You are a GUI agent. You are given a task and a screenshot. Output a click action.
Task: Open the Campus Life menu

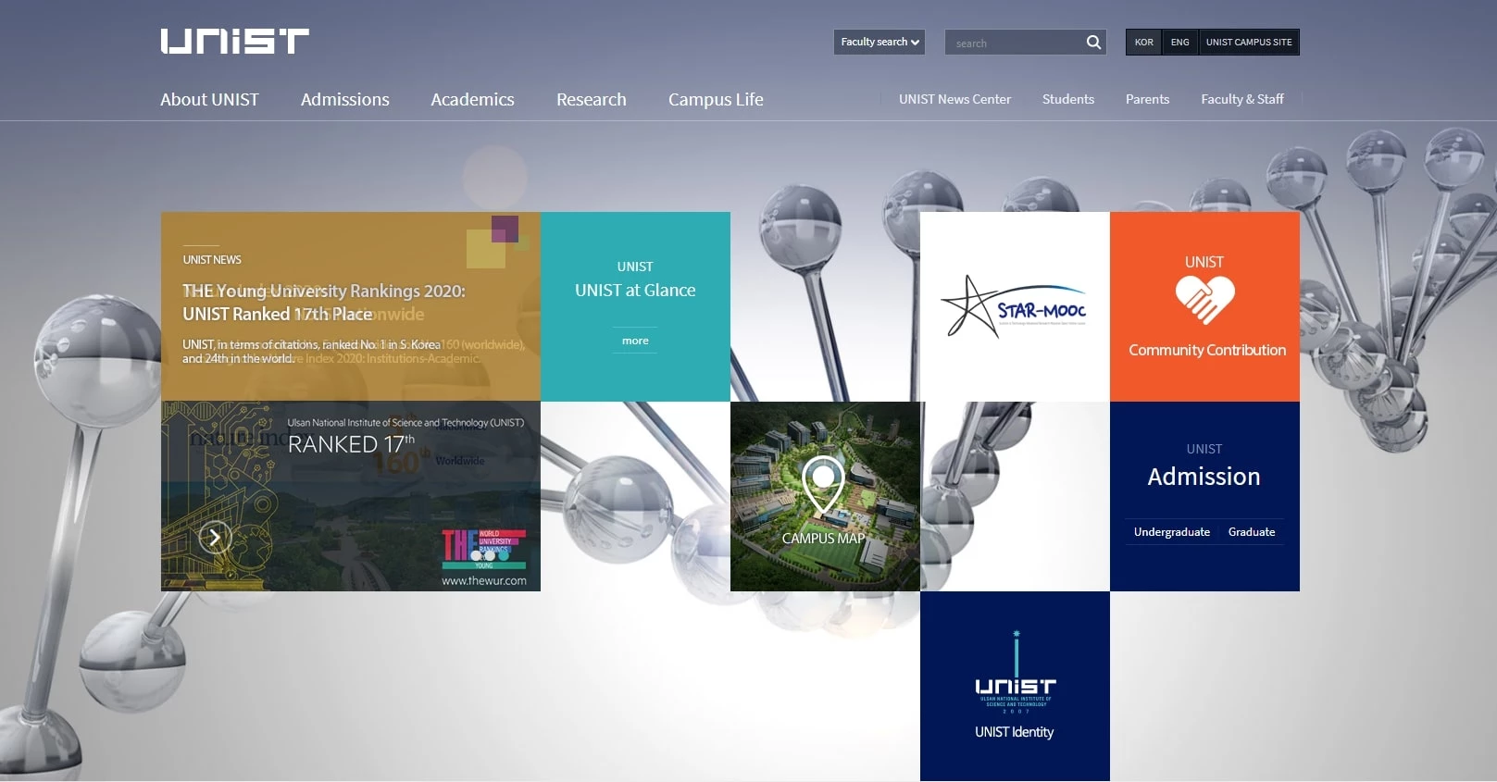point(716,99)
